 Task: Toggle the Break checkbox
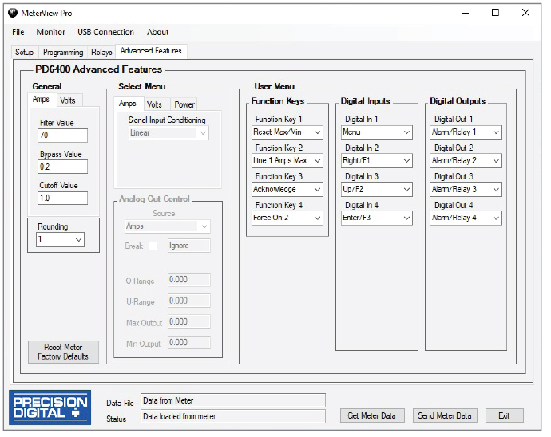[153, 246]
